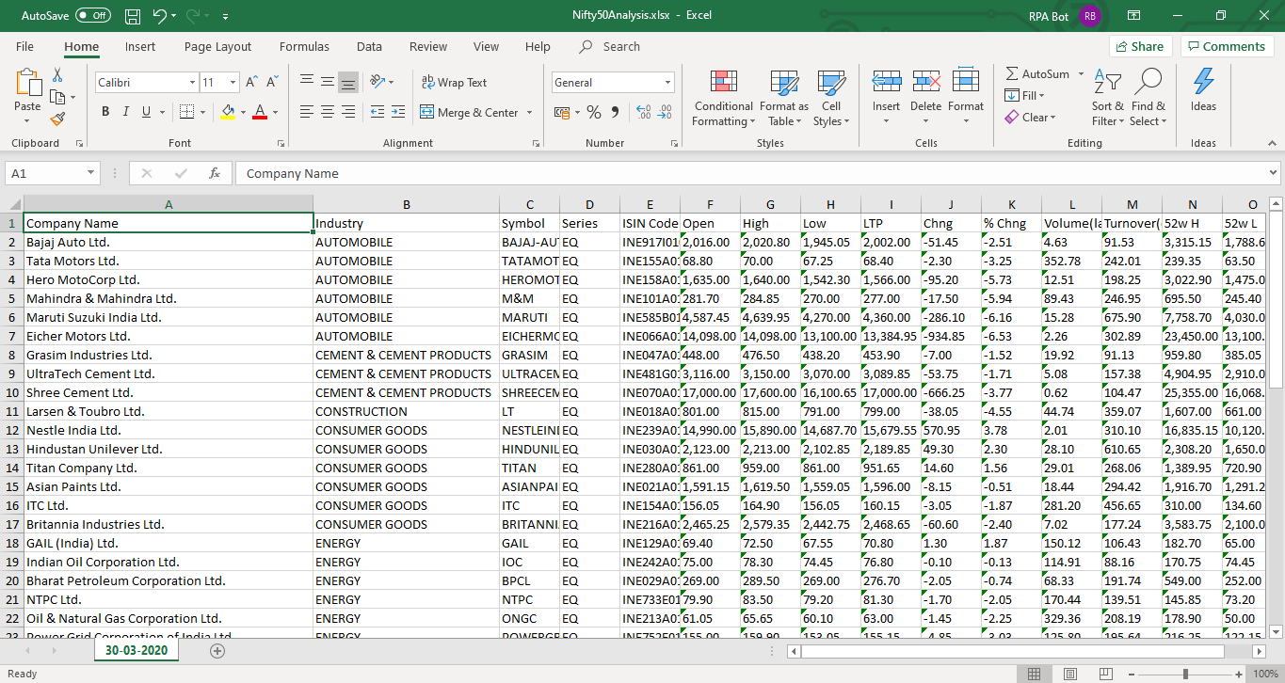Open the Name Box dropdown arrow
This screenshot has height=683, width=1285.
point(91,173)
